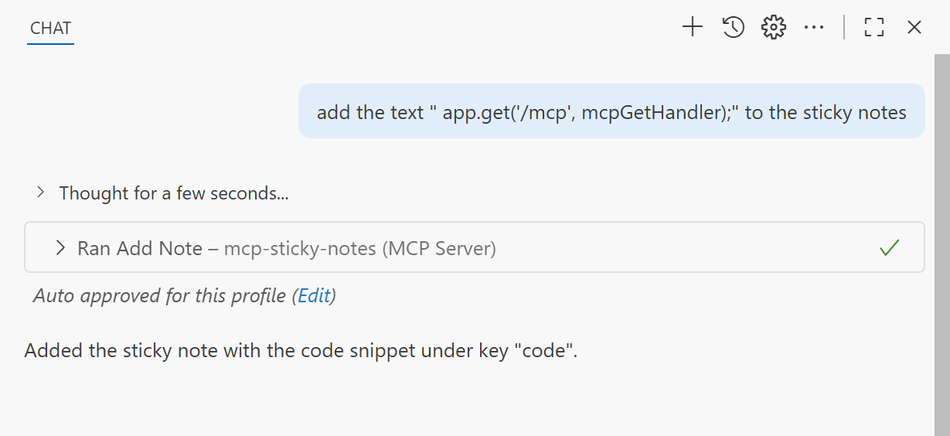Click the vertical scrollbar of the chat
The width and height of the screenshot is (950, 436).
(941, 232)
